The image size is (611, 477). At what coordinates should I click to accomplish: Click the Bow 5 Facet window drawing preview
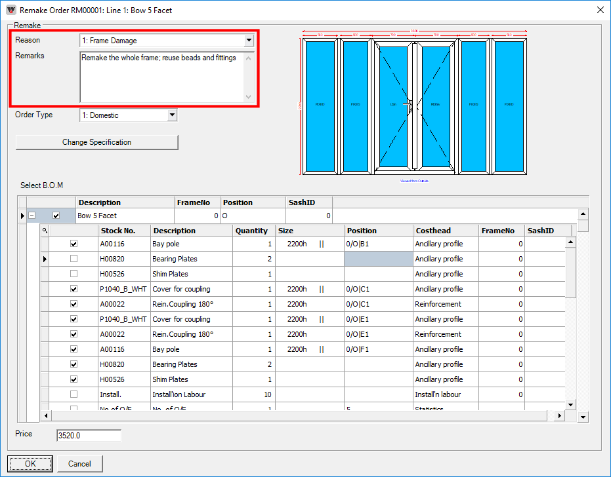413,105
